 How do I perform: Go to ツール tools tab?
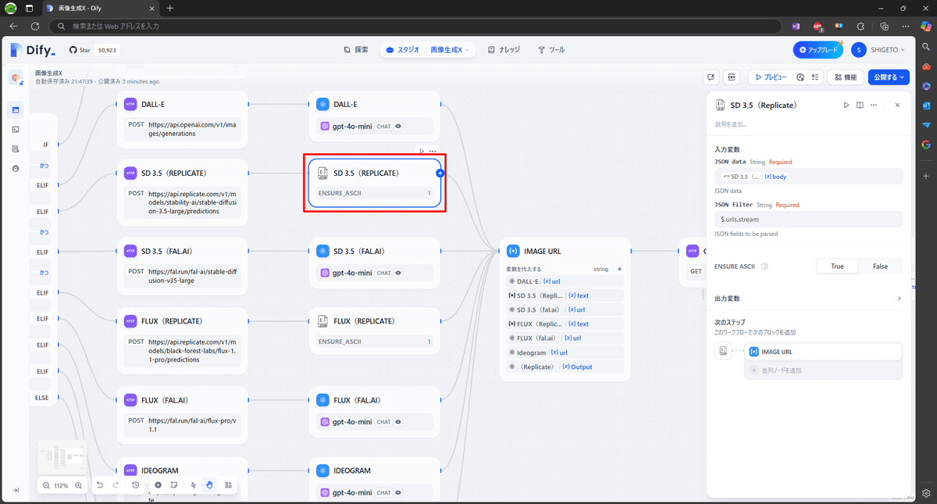coord(551,50)
